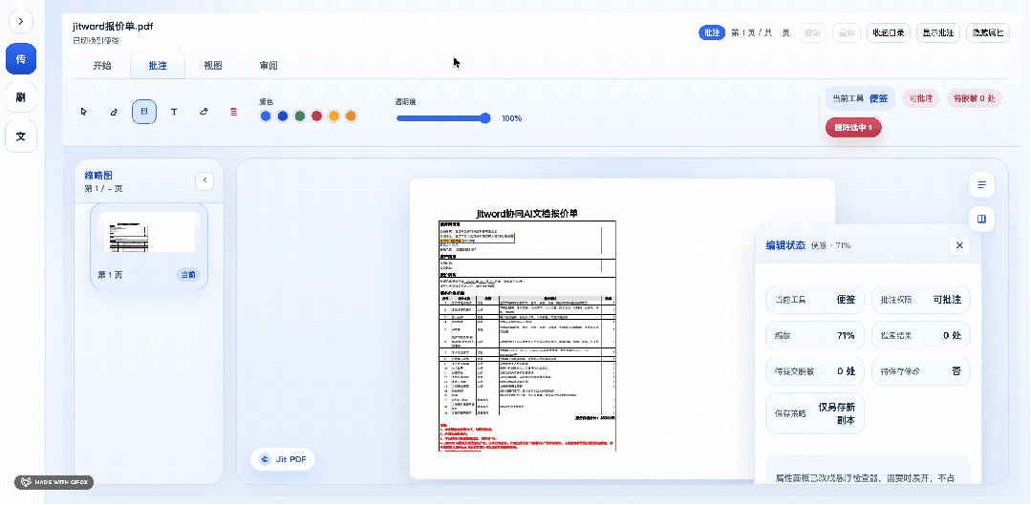Switch to the 开始 tab
The width and height of the screenshot is (1031, 505).
click(x=102, y=66)
